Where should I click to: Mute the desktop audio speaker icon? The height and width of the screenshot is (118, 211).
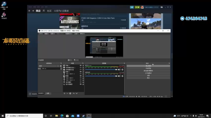[119, 76]
